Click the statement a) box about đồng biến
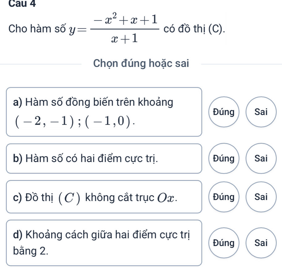The width and height of the screenshot is (282, 269). pos(104,112)
